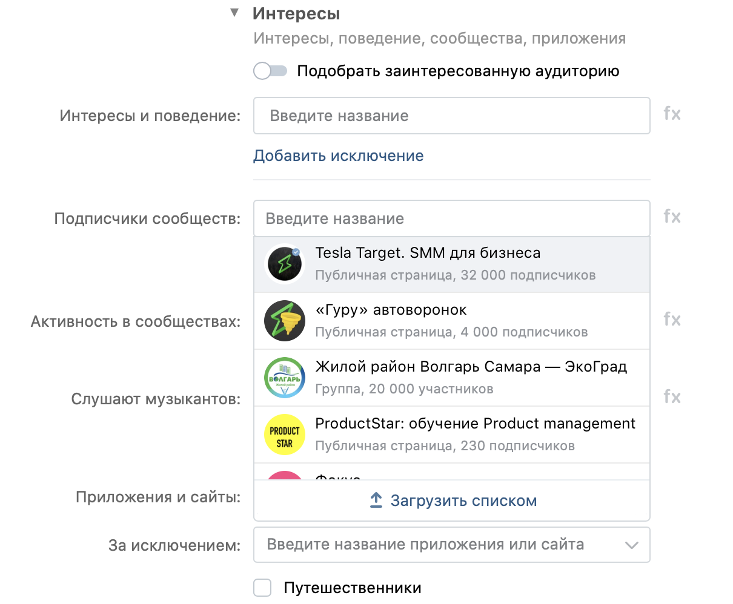Click the yellow Product Star avatar
The height and width of the screenshot is (604, 733).
click(x=285, y=435)
